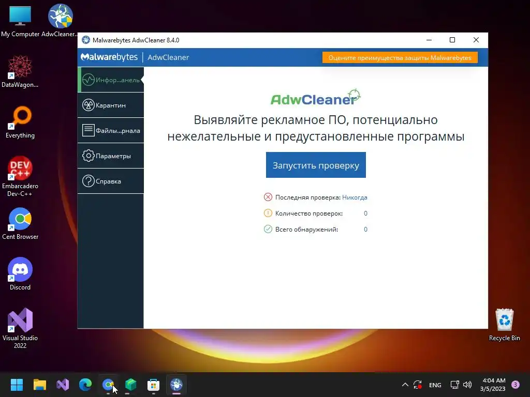530x397 pixels.
Task: Click the Всего обнаружений value 0
Action: coord(365,230)
